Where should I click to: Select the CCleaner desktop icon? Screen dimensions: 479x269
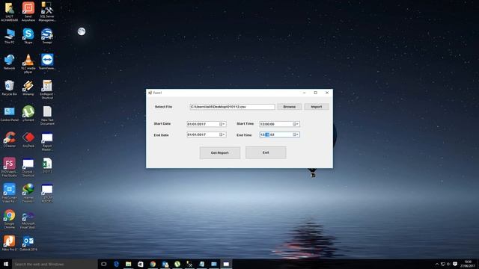pos(10,140)
